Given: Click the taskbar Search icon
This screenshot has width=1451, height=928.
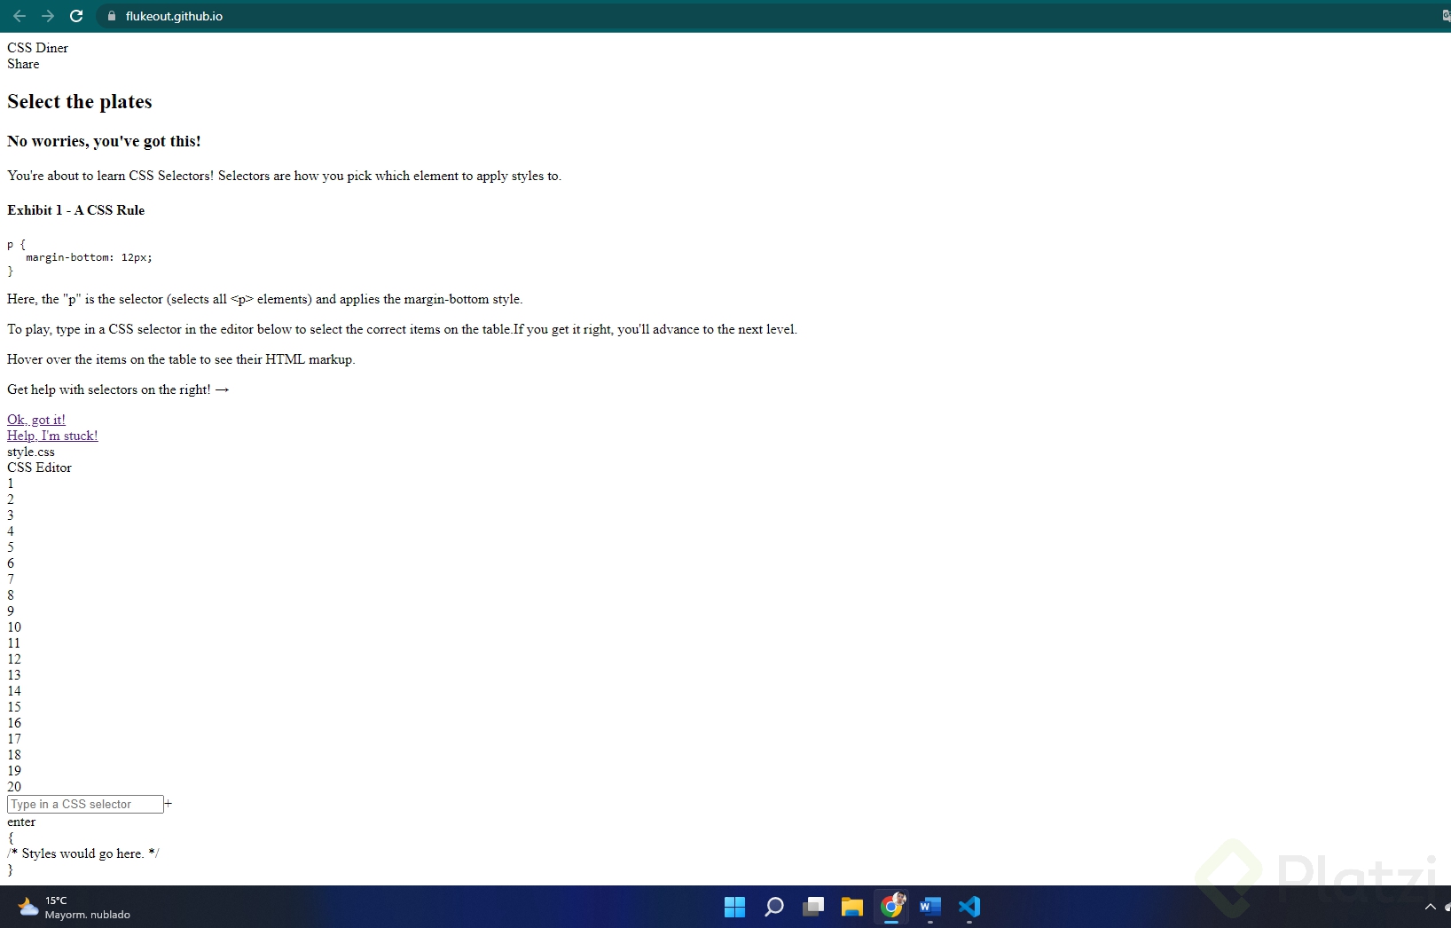Looking at the screenshot, I should tap(773, 906).
